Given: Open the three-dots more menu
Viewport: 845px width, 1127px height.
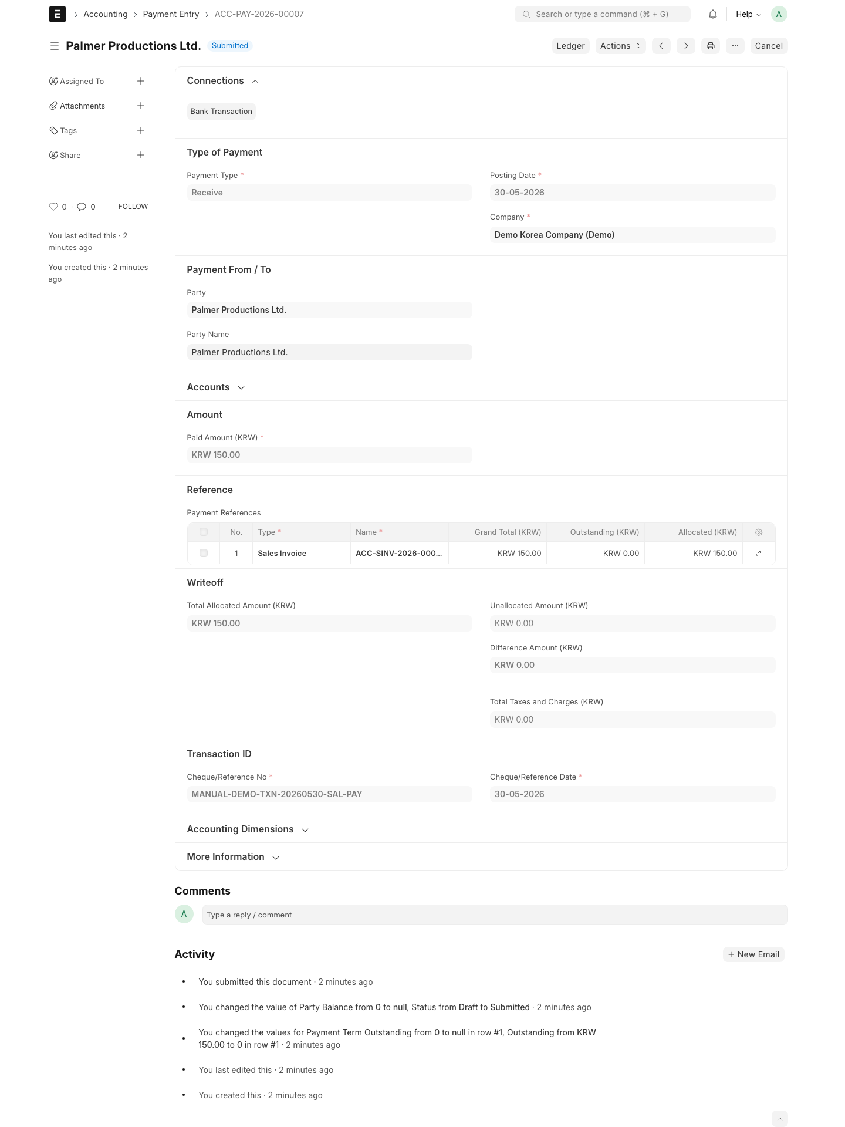Looking at the screenshot, I should (735, 46).
